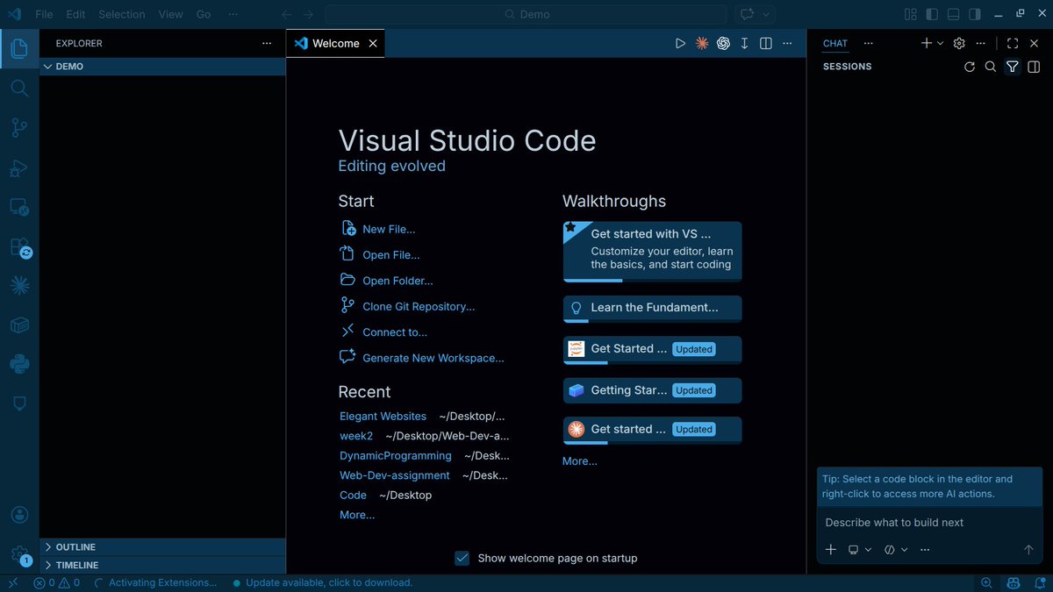Select the Welcome tab
Image resolution: width=1053 pixels, height=592 pixels.
(335, 43)
